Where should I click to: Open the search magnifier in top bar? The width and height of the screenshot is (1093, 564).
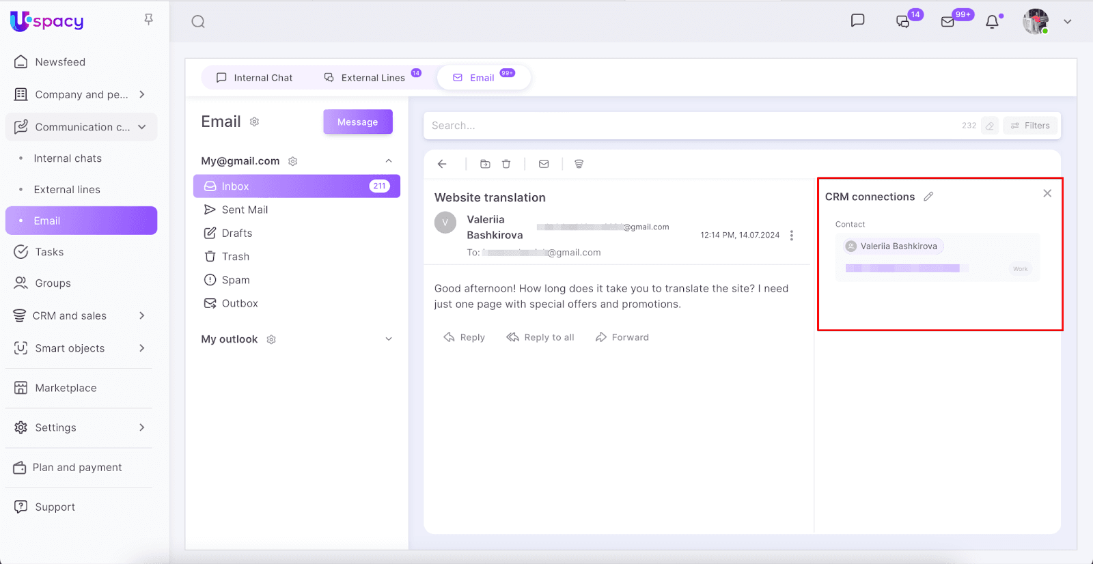(x=198, y=22)
